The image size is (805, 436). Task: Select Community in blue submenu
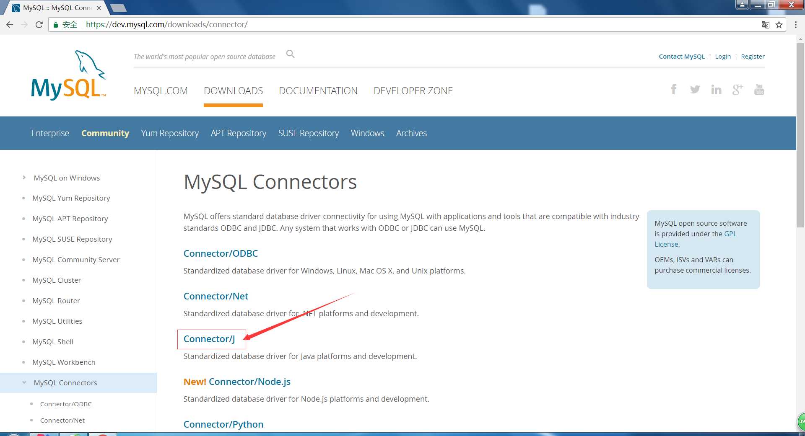click(105, 133)
